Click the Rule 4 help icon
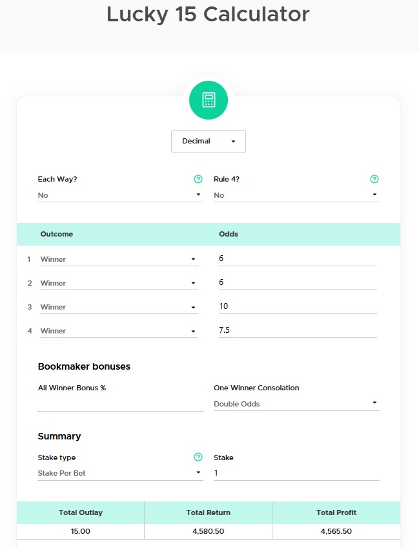 (x=374, y=179)
